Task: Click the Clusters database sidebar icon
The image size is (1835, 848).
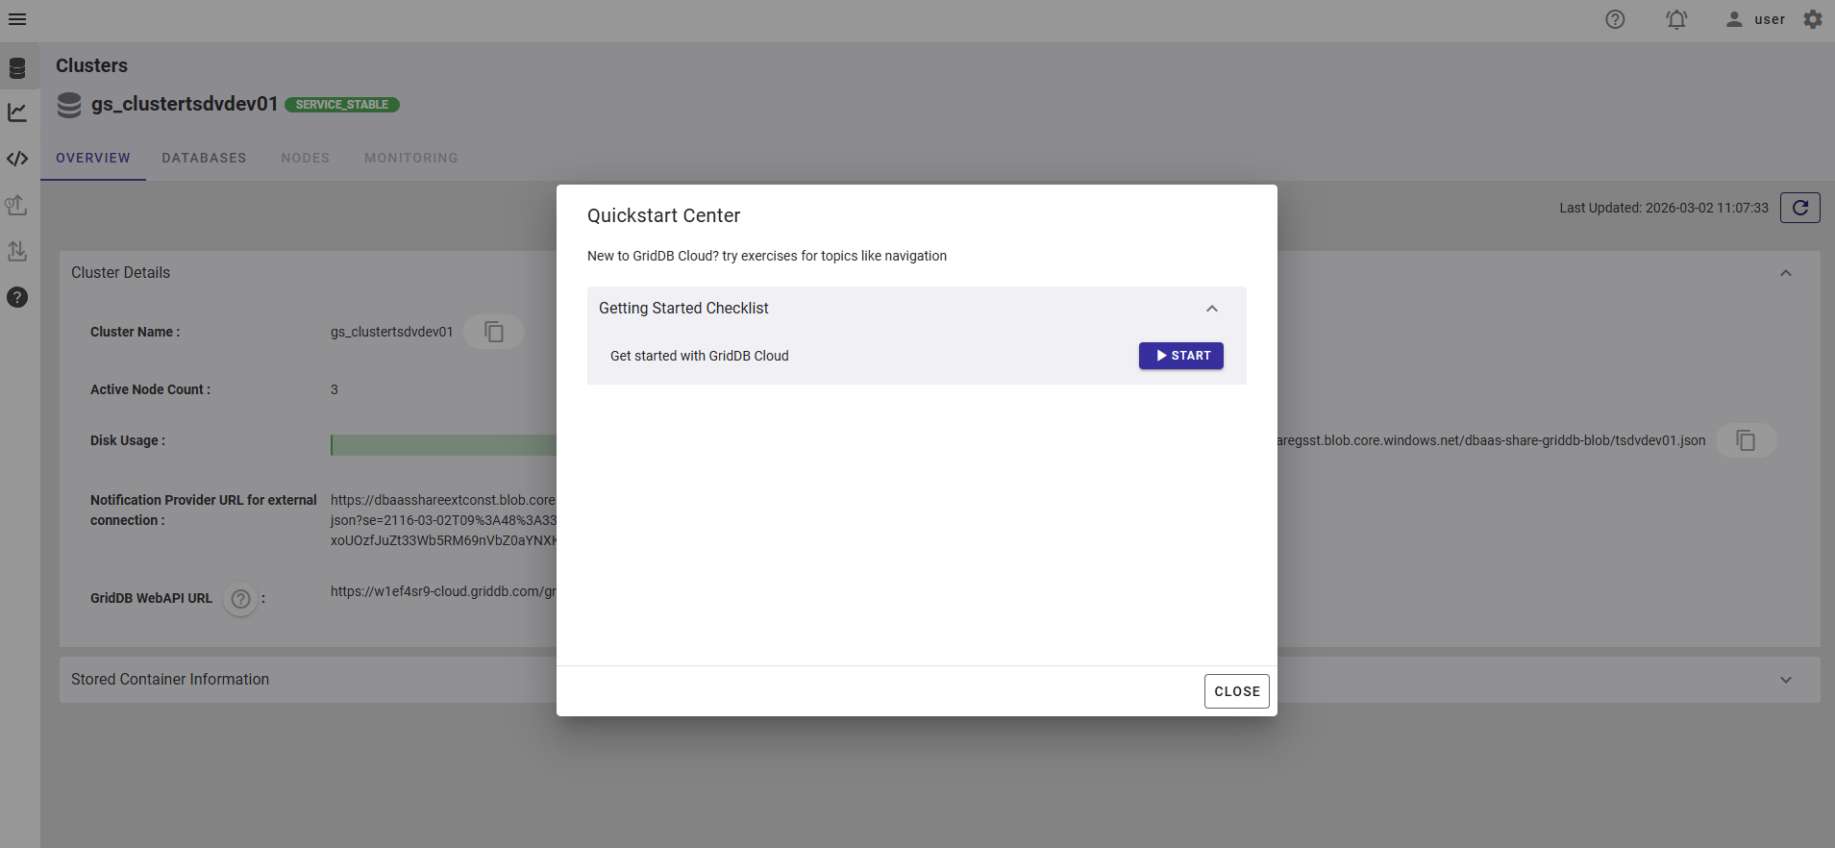Action: [x=17, y=68]
